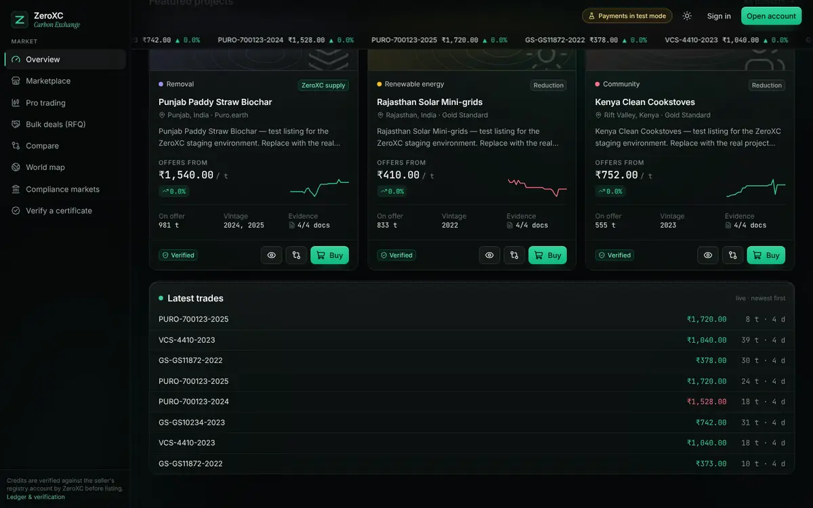The width and height of the screenshot is (813, 508).
Task: Click the Latest trades heading
Action: tap(195, 299)
